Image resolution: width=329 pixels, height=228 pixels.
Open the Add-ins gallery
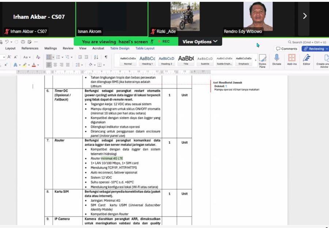coord(292,60)
